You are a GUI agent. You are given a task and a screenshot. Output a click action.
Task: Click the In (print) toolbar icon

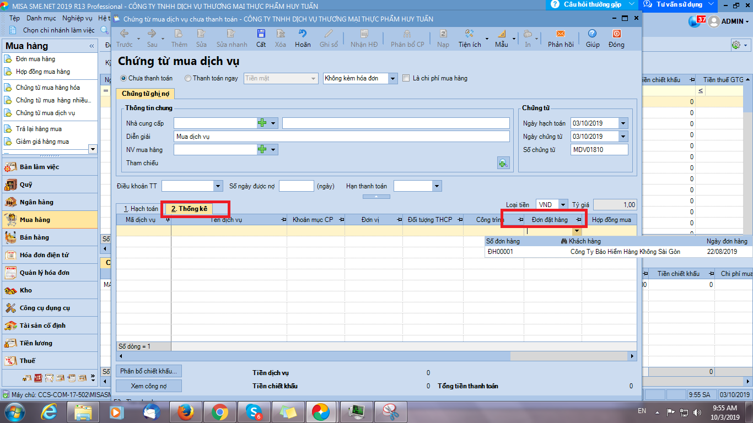pyautogui.click(x=528, y=34)
